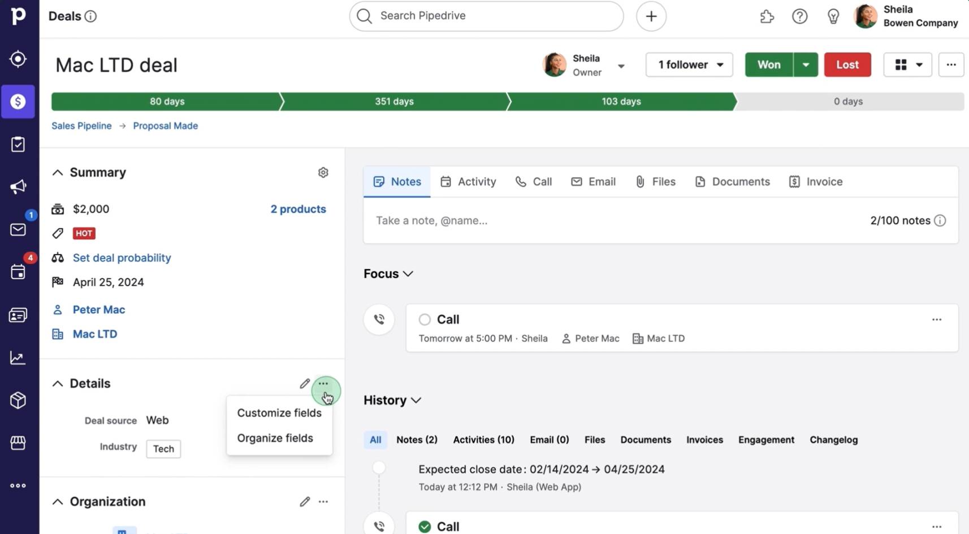Collapse the Summary section
The width and height of the screenshot is (969, 534).
pos(58,172)
